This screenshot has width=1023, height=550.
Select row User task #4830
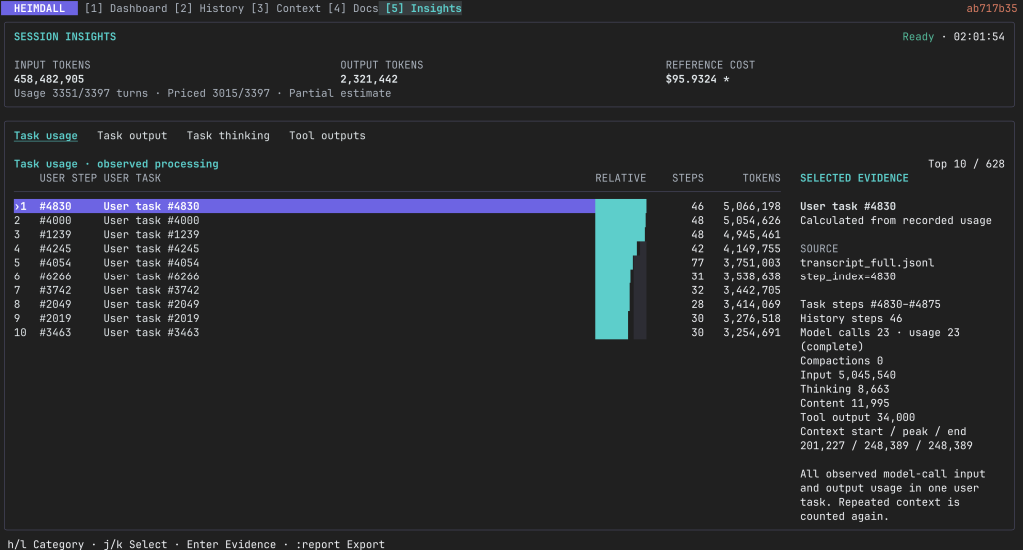(398, 206)
